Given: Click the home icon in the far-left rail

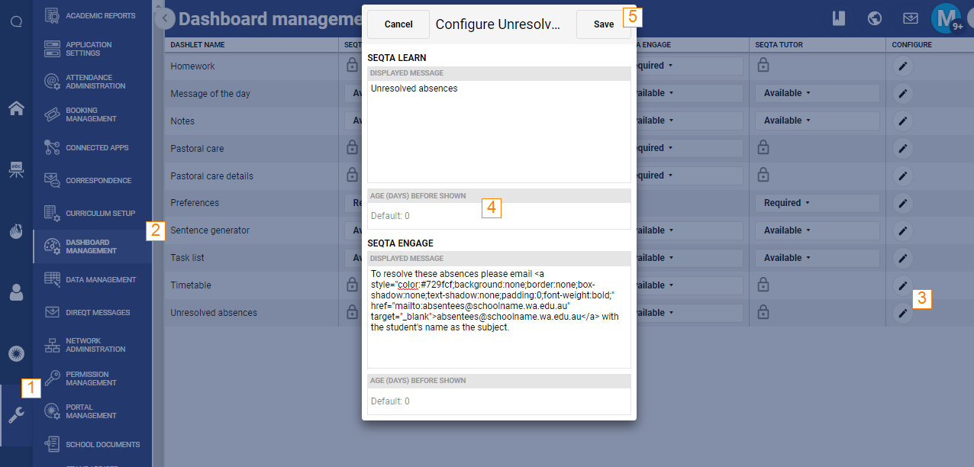Looking at the screenshot, I should point(16,108).
